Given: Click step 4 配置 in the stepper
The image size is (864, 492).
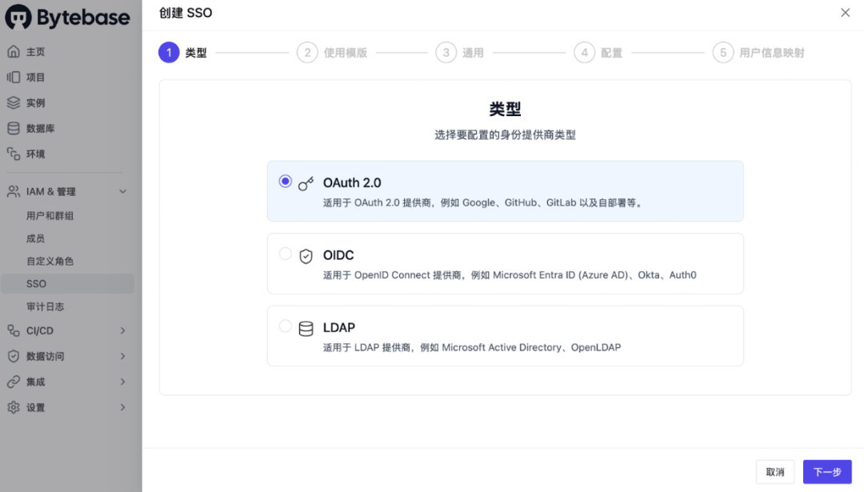Looking at the screenshot, I should [x=598, y=53].
